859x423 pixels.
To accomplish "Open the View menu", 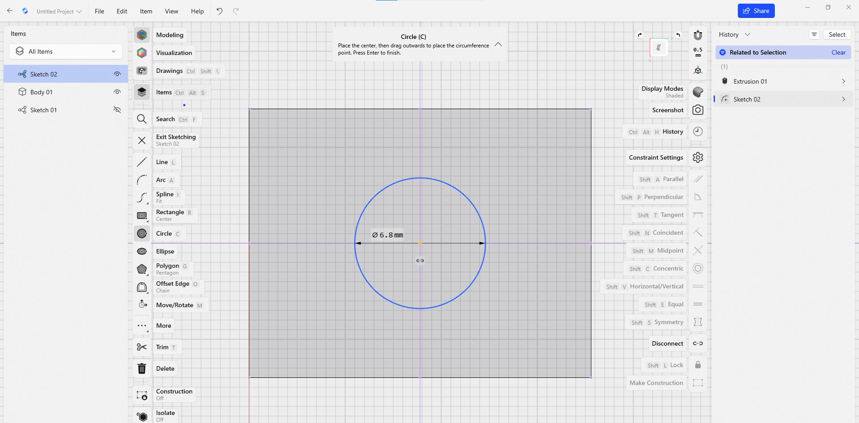I will (171, 11).
